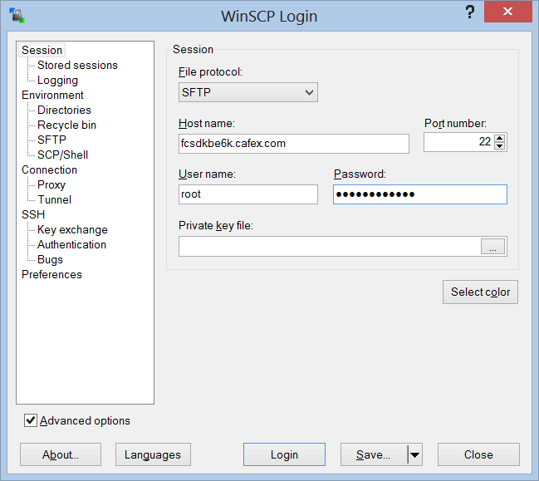Click into the Port number field
539x481 pixels.
pyautogui.click(x=459, y=142)
